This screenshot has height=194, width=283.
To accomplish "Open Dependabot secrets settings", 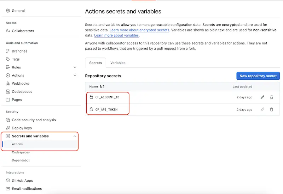I will (x=21, y=160).
